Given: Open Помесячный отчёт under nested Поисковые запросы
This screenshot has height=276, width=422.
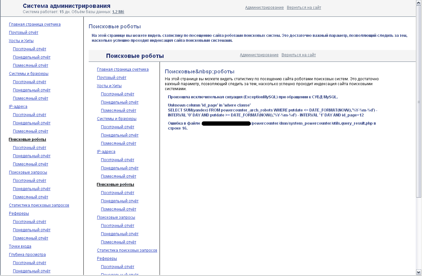Looking at the screenshot, I should [x=118, y=242].
